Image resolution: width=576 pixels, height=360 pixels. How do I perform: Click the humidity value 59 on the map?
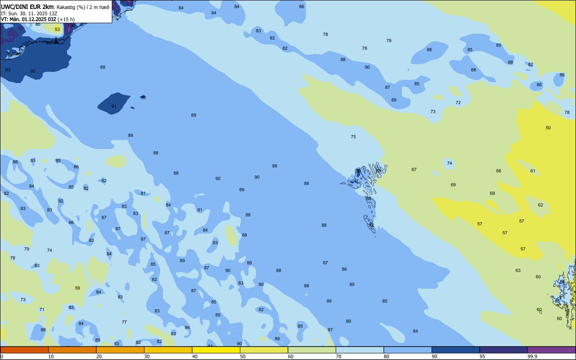point(77,288)
